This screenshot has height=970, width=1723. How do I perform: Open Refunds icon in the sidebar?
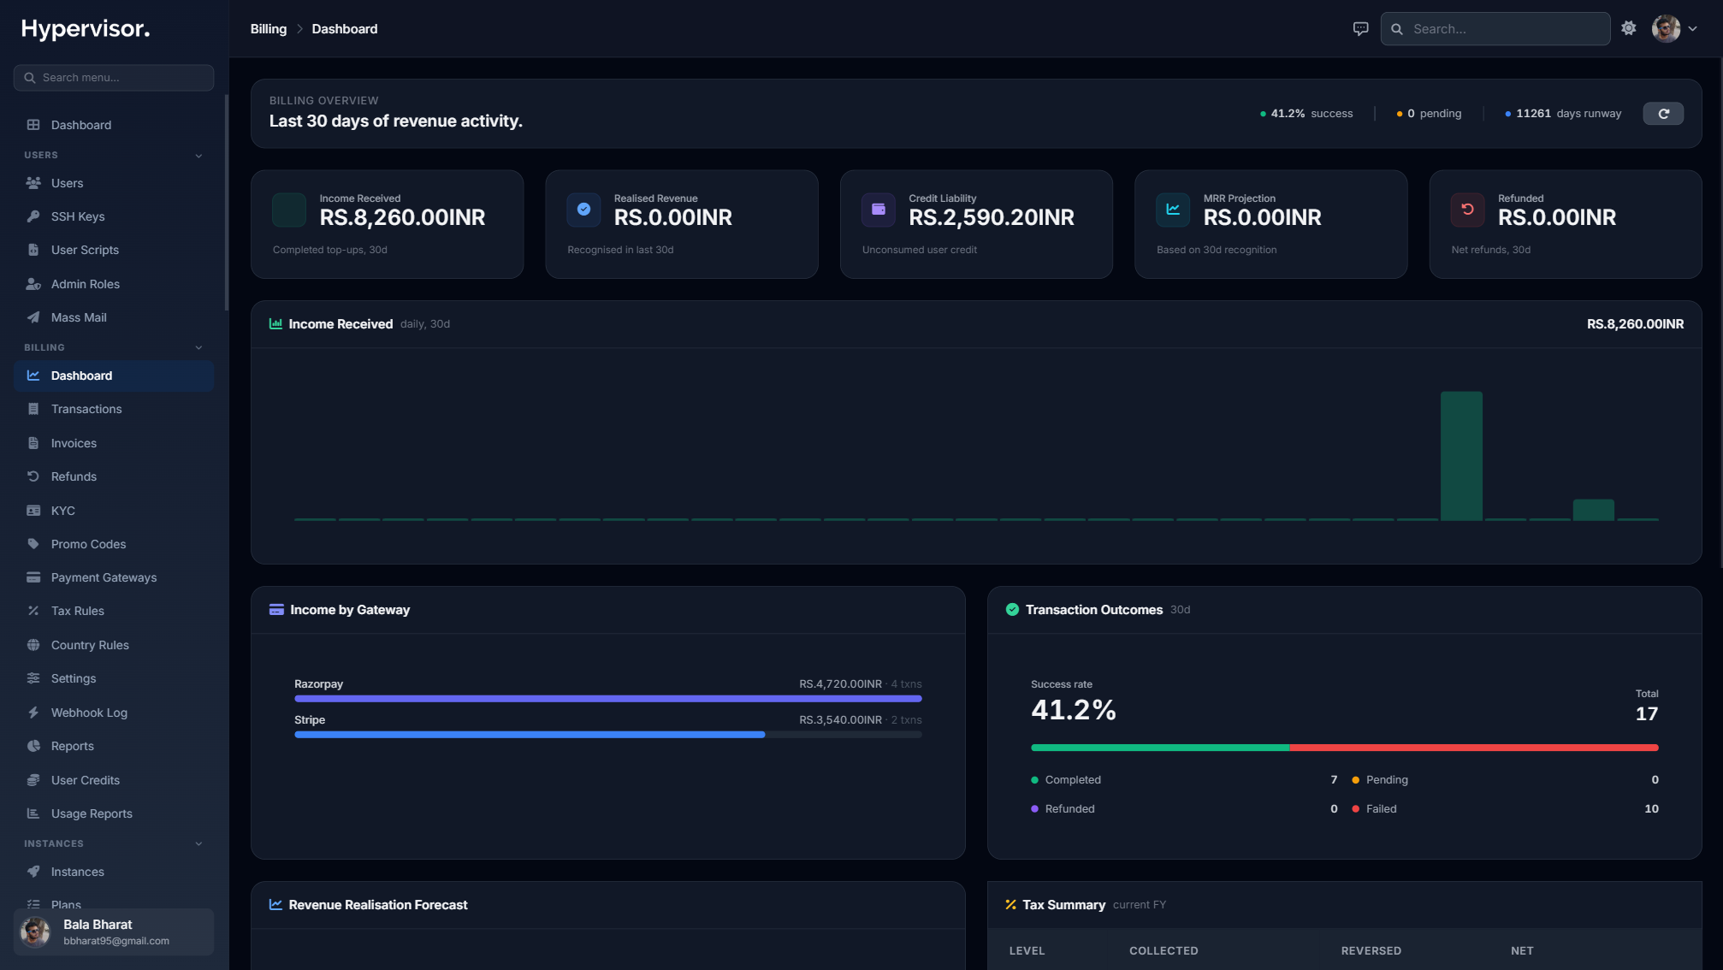coord(33,476)
